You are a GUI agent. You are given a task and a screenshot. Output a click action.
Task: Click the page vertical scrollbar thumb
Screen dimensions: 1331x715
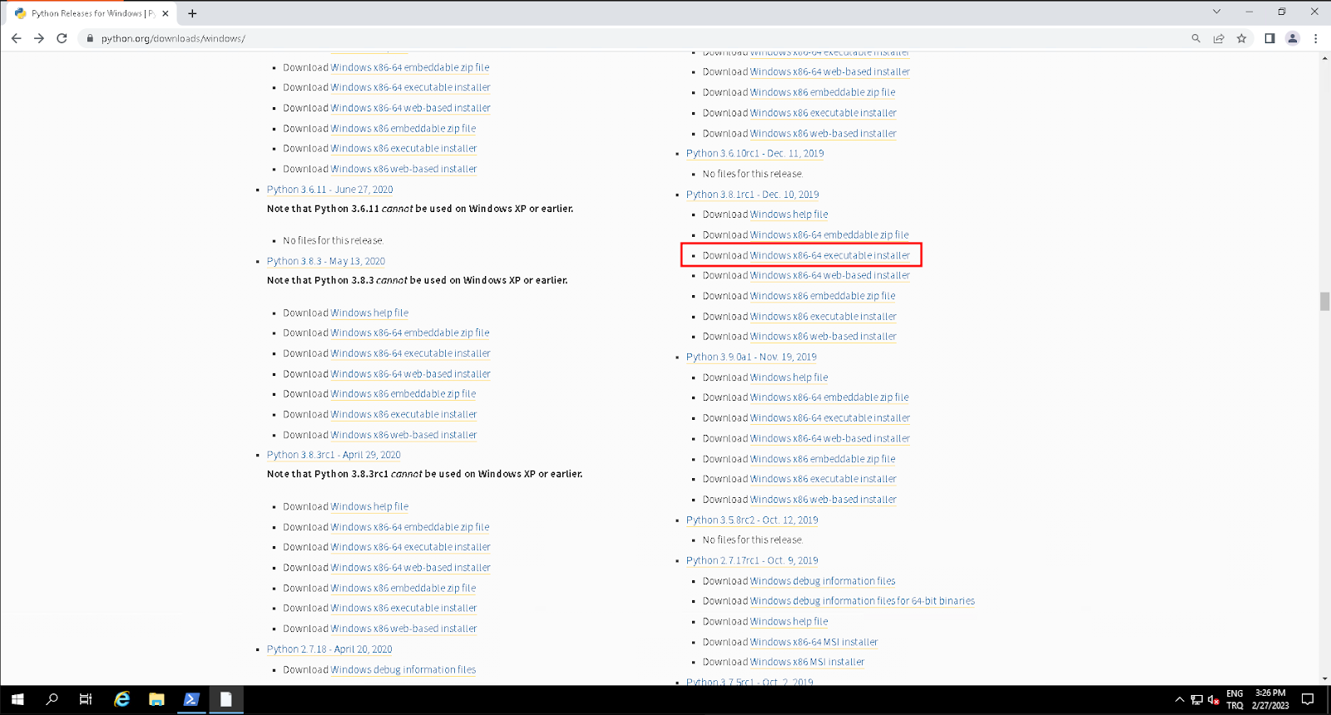pyautogui.click(x=1324, y=301)
